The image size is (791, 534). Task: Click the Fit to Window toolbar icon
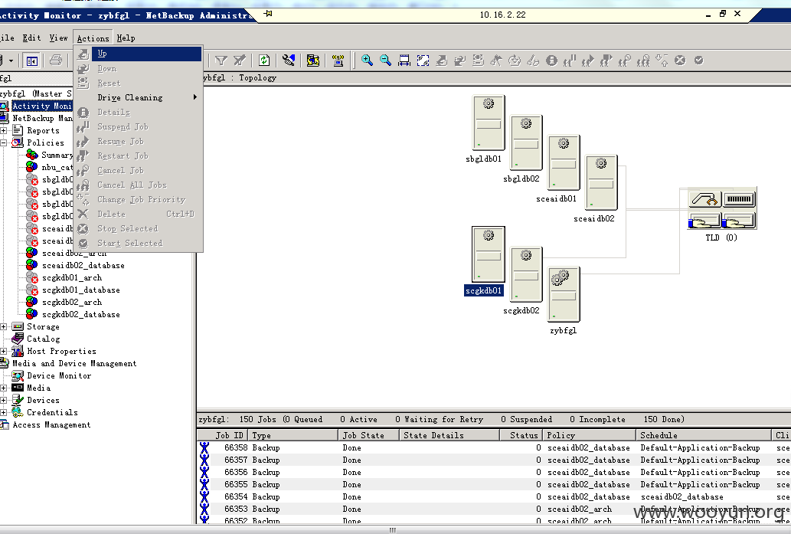click(423, 61)
